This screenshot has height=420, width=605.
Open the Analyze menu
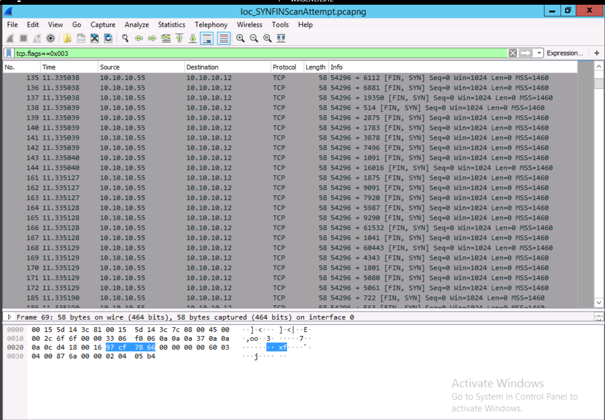pos(136,24)
